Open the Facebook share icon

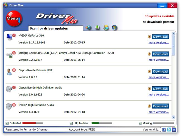[164, 130]
